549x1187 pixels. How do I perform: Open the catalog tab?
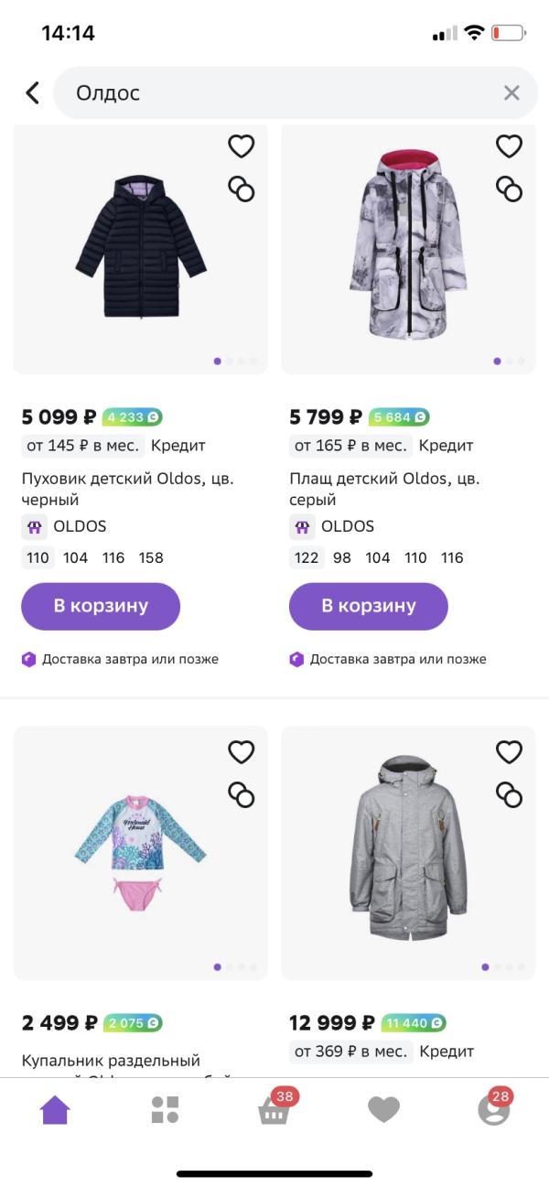click(165, 1110)
